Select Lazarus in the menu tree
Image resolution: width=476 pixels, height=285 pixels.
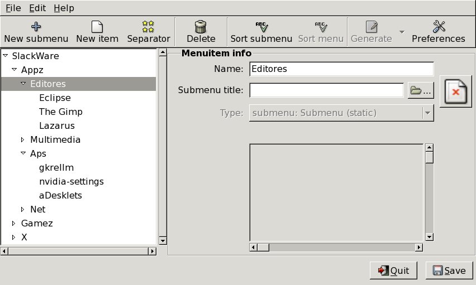tap(57, 125)
